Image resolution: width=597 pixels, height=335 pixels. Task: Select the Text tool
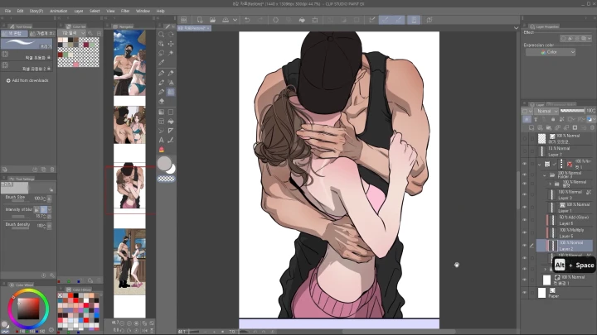coord(162,140)
